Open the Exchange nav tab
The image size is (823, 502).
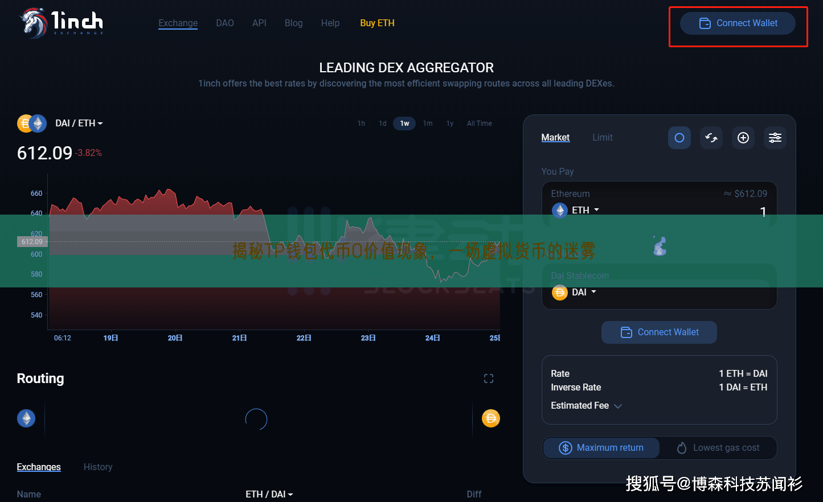pyautogui.click(x=178, y=23)
